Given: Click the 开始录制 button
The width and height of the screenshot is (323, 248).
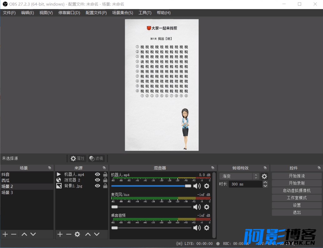Looking at the screenshot, I should [x=297, y=183].
